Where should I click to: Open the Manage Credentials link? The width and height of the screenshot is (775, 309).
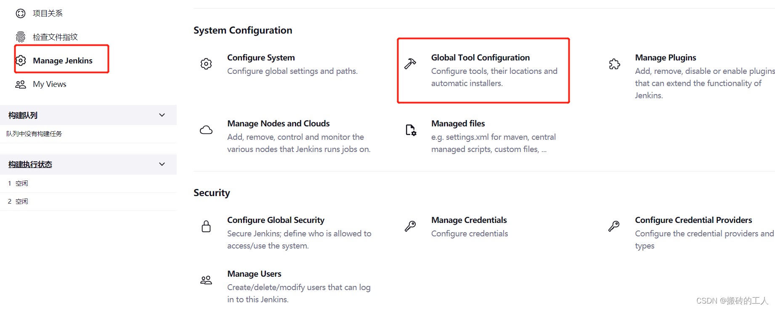pyautogui.click(x=469, y=220)
